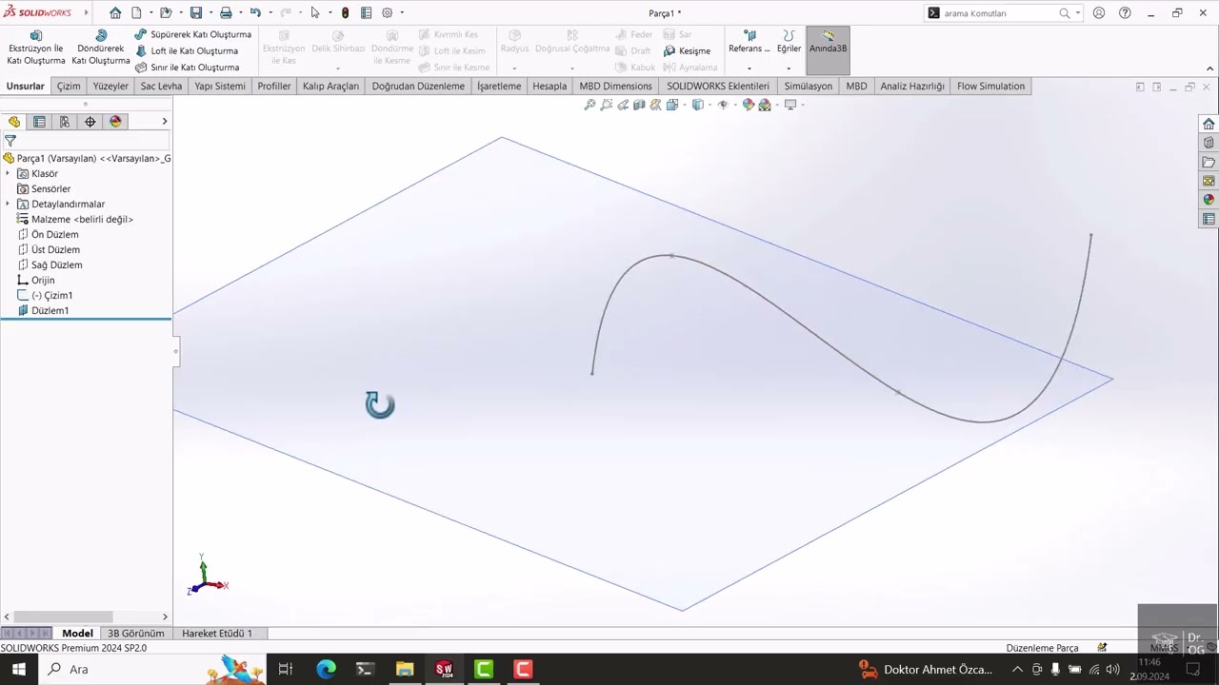Open the FeatureManager design tree tab icon
The image size is (1219, 685).
point(14,122)
